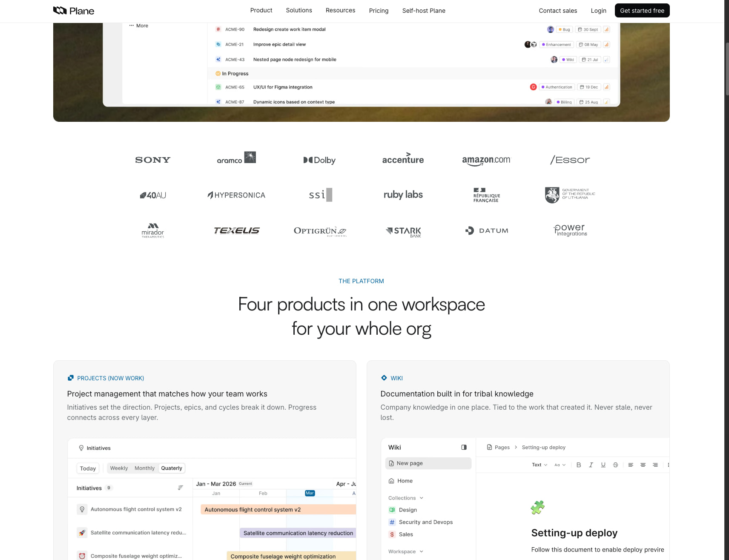Open UX/UI for Figma integration work item
Viewport: 729px width, 560px height.
point(283,87)
